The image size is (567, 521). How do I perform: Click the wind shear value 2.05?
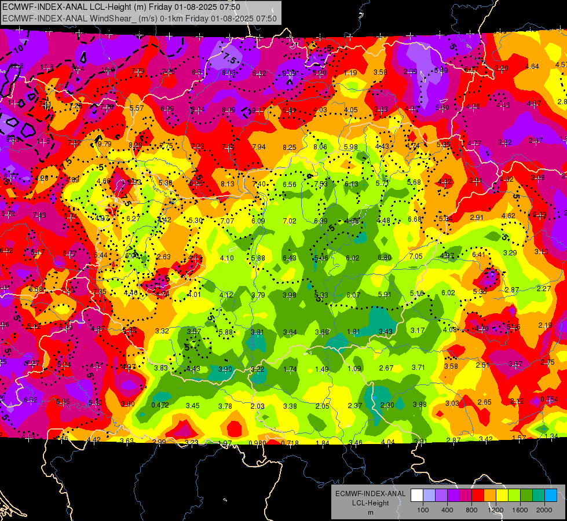tap(322, 406)
